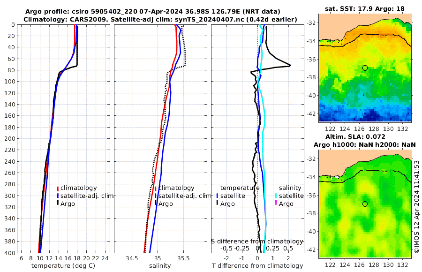Image resolution: width=422 pixels, height=272 pixels.
Task: Click the 'salinity' axis label
Action: [160, 266]
